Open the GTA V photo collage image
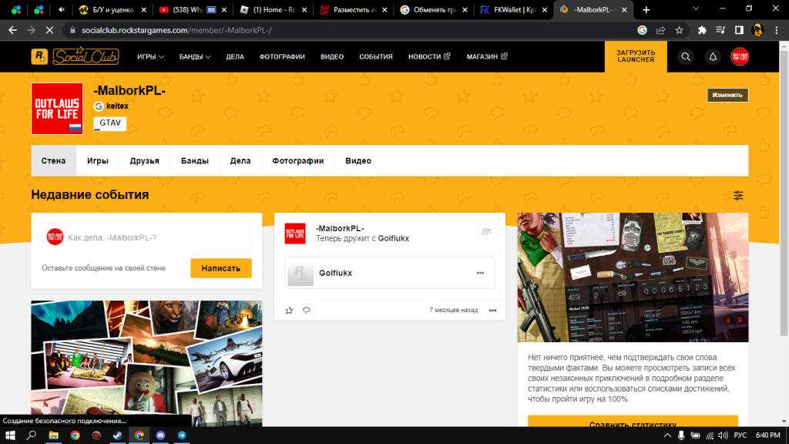This screenshot has height=444, width=789. pos(146,364)
